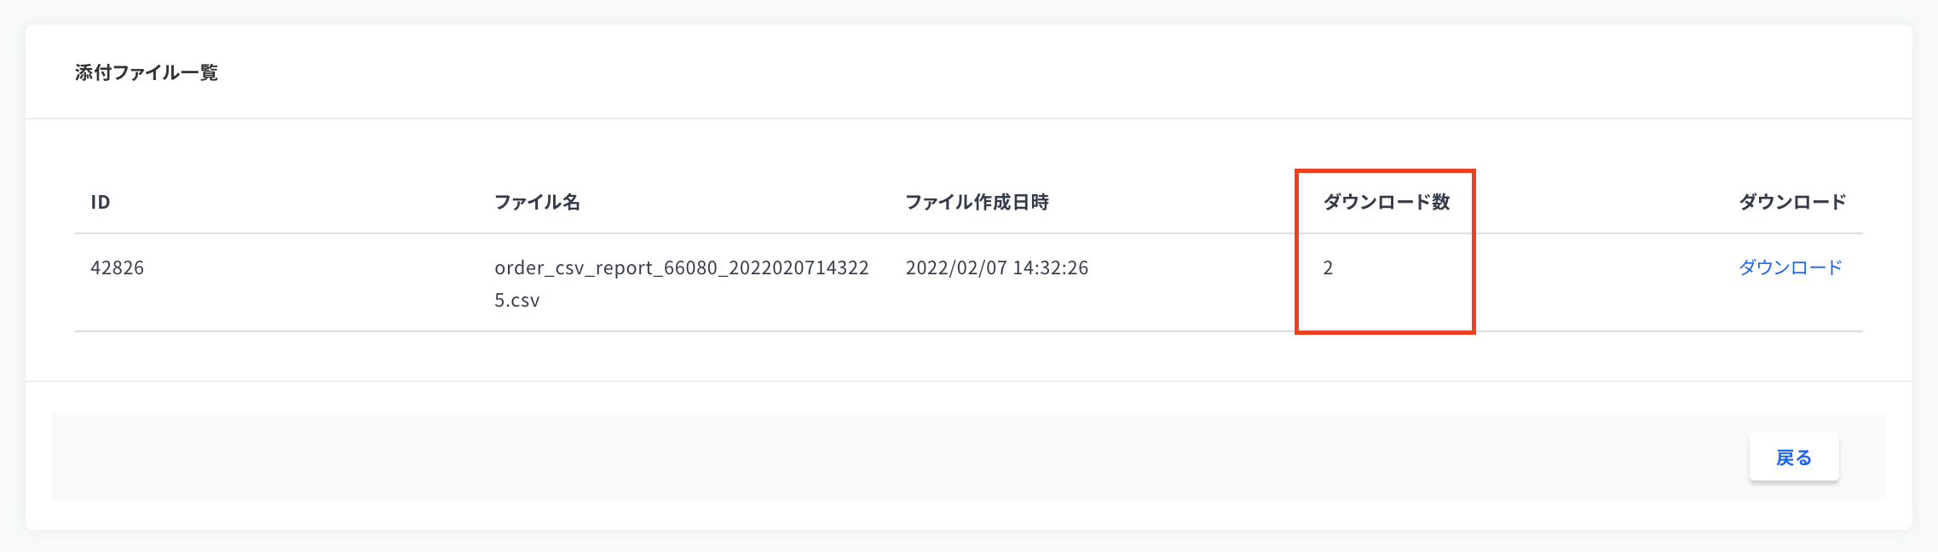Click the red highlighted download count box
Image resolution: width=1938 pixels, height=552 pixels.
pyautogui.click(x=1385, y=251)
